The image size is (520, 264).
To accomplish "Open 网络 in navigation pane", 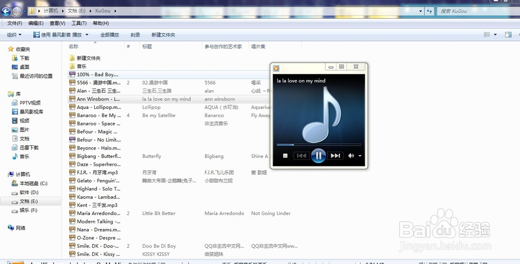I will pyautogui.click(x=21, y=228).
